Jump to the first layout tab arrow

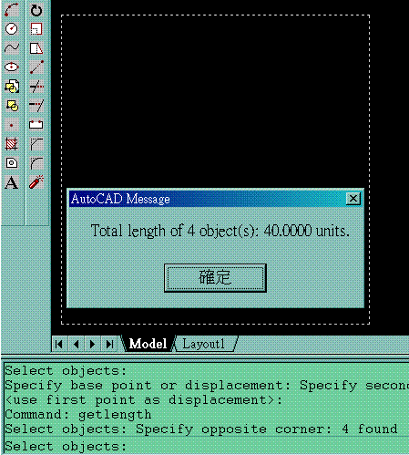[x=59, y=344]
